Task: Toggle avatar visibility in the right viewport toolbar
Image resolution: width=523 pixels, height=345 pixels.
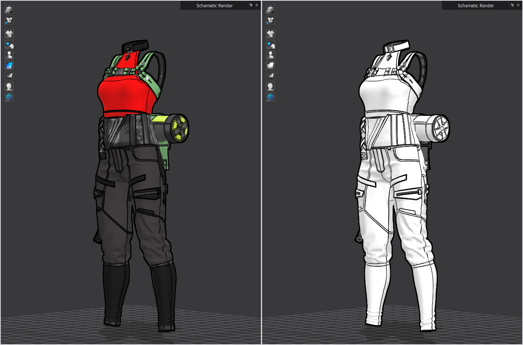Action: coord(270,55)
